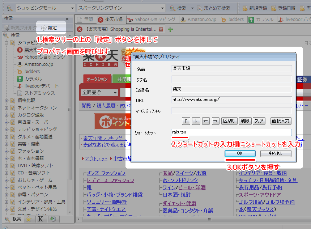
Task: Click the K icon at panel bottom
Action: pyautogui.click(x=41, y=219)
